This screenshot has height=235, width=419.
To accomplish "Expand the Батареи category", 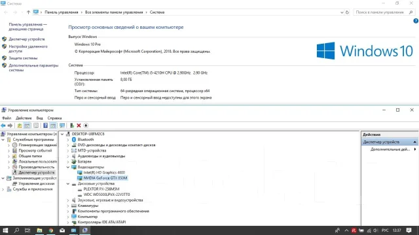I will (x=68, y=162).
